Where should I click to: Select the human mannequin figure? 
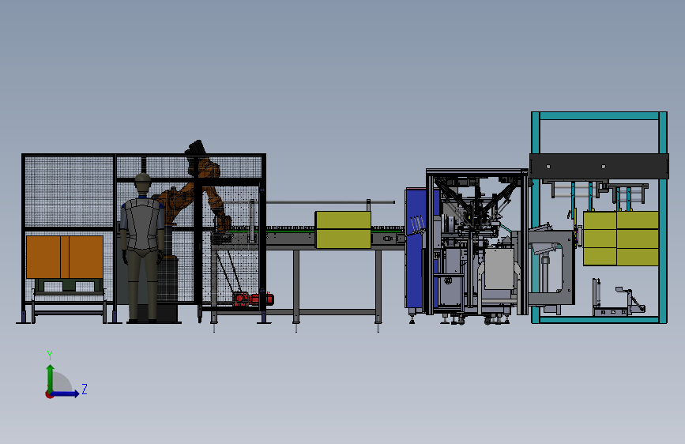click(143, 247)
